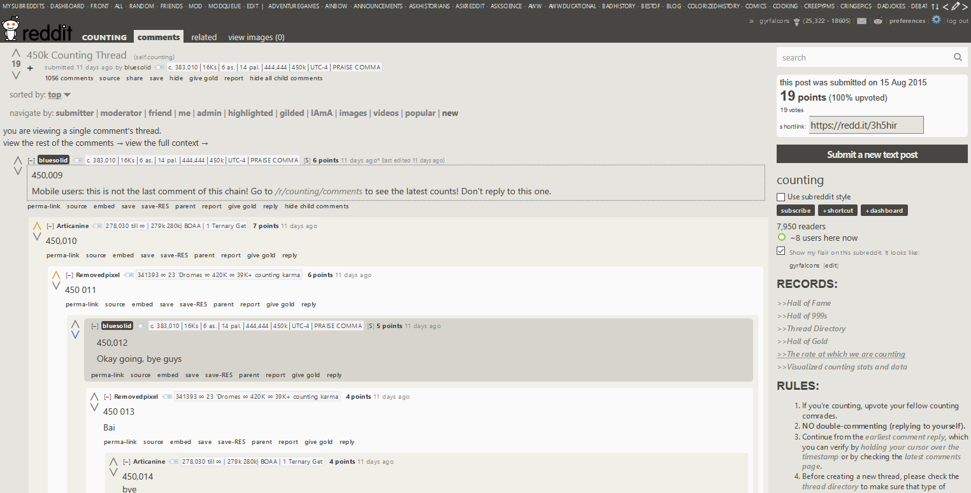The height and width of the screenshot is (493, 971).
Task: Toggle the user tag icon next to Removedpixel
Action: [x=129, y=275]
